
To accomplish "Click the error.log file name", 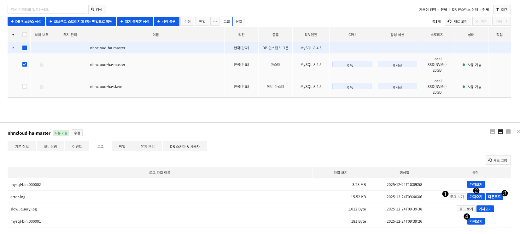I will (x=18, y=197).
